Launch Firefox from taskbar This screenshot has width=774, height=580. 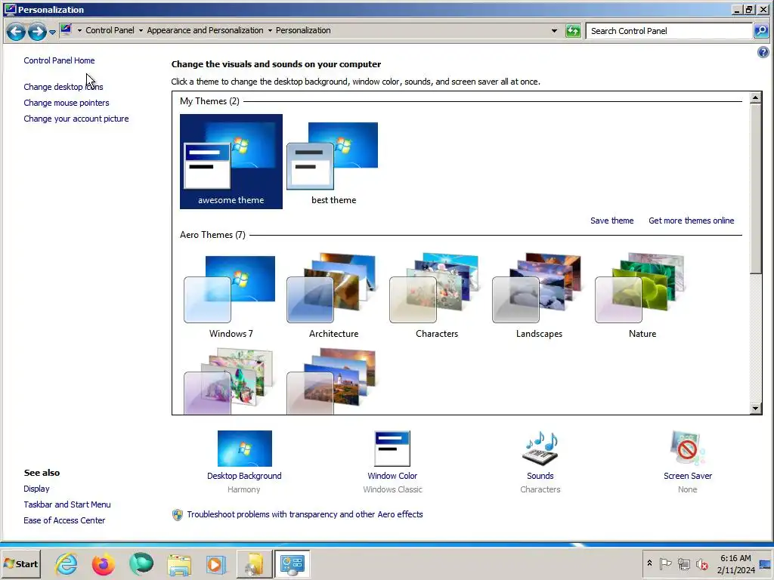103,563
